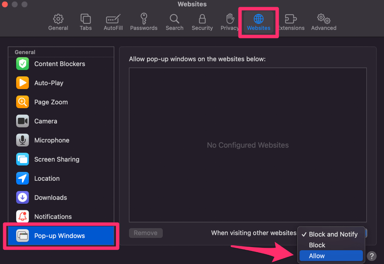Click the Pop-up Windows icon
Viewport: 384px width, 264px height.
[x=23, y=236]
